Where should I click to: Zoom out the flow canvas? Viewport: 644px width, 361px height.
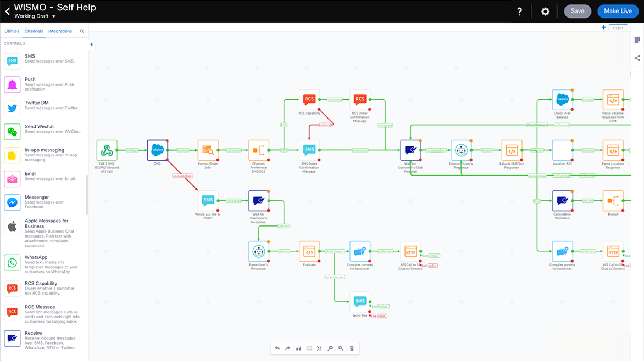330,348
